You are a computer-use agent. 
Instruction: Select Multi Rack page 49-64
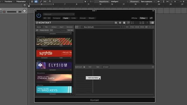pyautogui.click(x=142, y=27)
